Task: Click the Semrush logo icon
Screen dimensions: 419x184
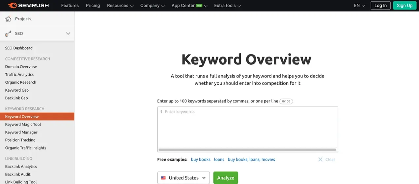Action: pos(12,6)
